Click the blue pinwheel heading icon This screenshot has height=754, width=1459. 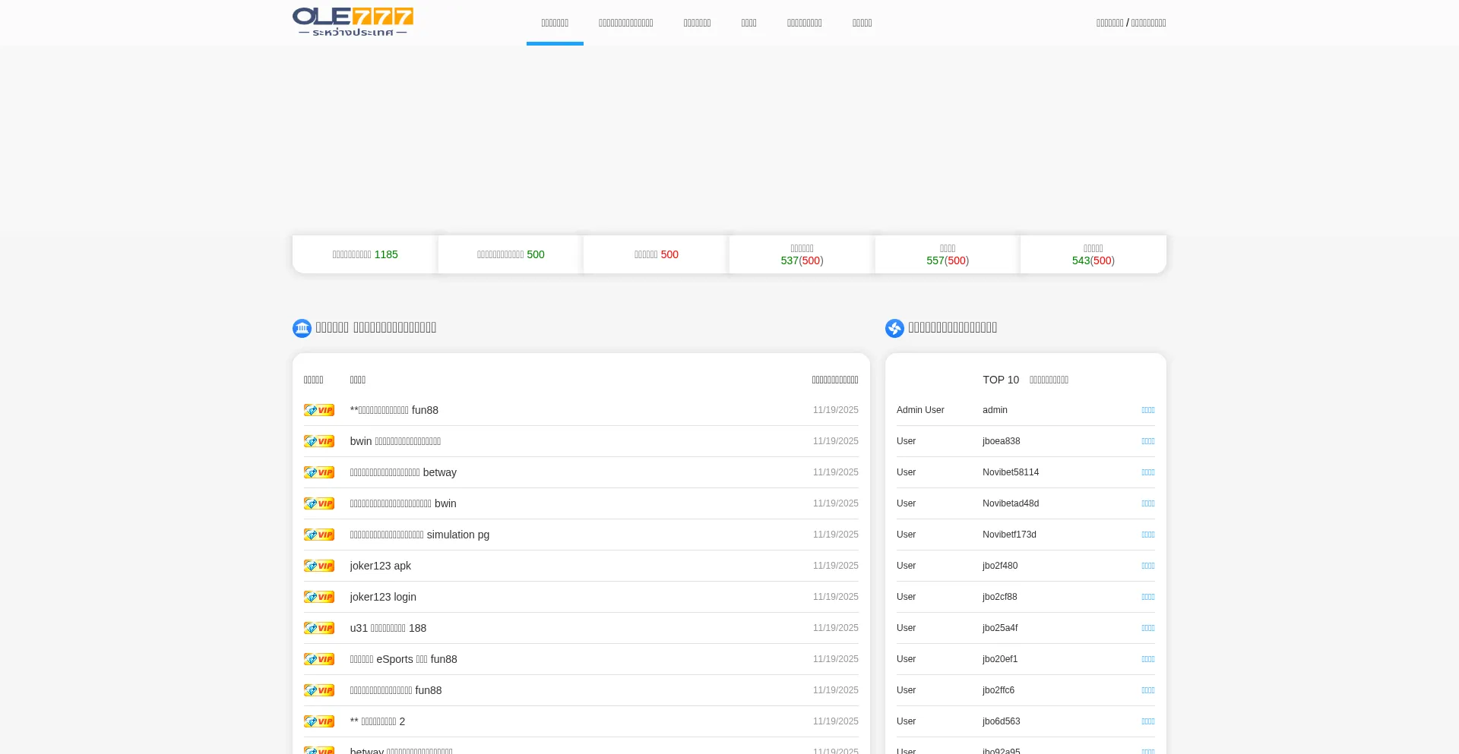tap(894, 328)
